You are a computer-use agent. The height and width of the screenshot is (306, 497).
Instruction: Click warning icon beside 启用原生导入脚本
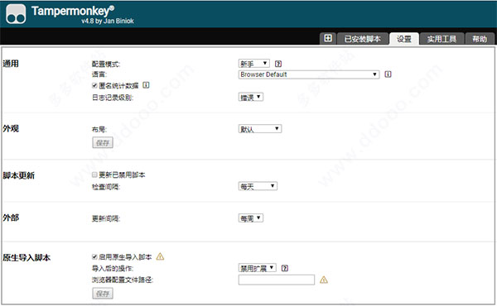click(160, 256)
